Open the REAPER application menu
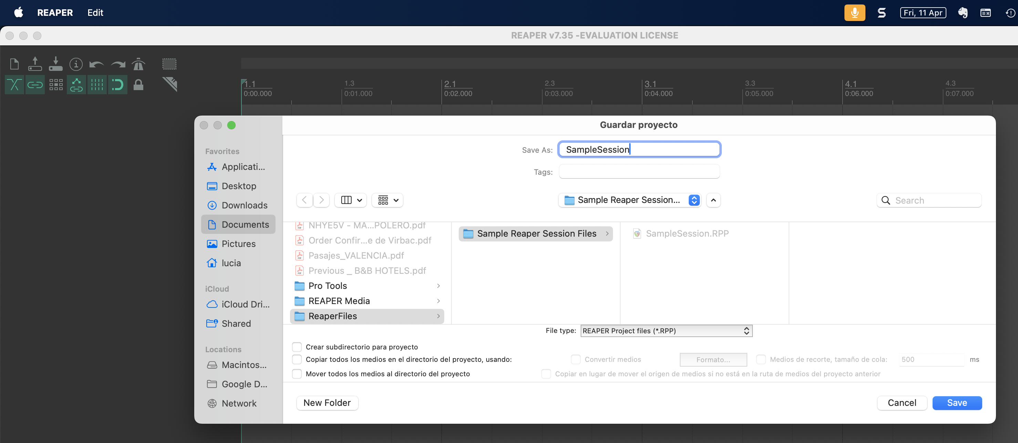This screenshot has height=443, width=1018. pyautogui.click(x=55, y=13)
